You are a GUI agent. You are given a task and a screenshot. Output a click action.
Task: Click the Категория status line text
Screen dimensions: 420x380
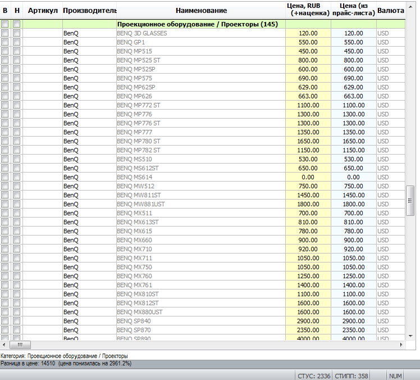[x=64, y=356]
